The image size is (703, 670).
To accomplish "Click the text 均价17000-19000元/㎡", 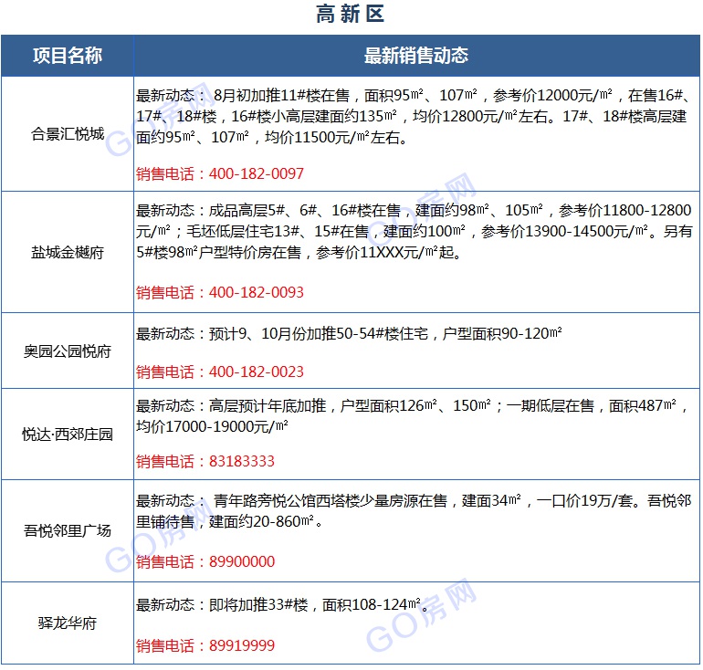I will (212, 426).
